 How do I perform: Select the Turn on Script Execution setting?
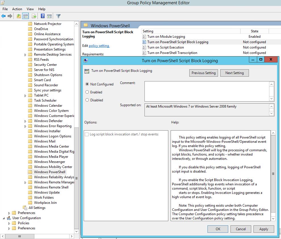point(165,47)
